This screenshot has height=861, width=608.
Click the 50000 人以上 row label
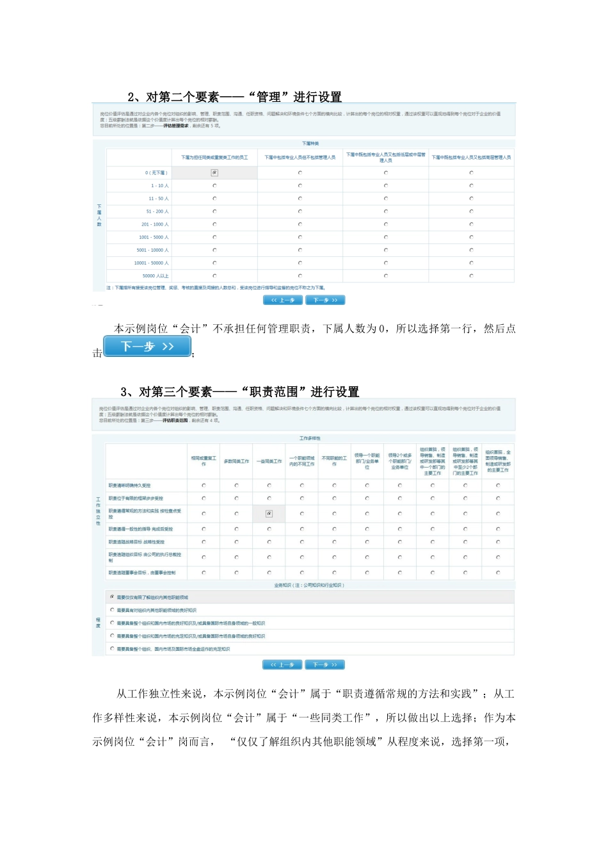click(156, 275)
